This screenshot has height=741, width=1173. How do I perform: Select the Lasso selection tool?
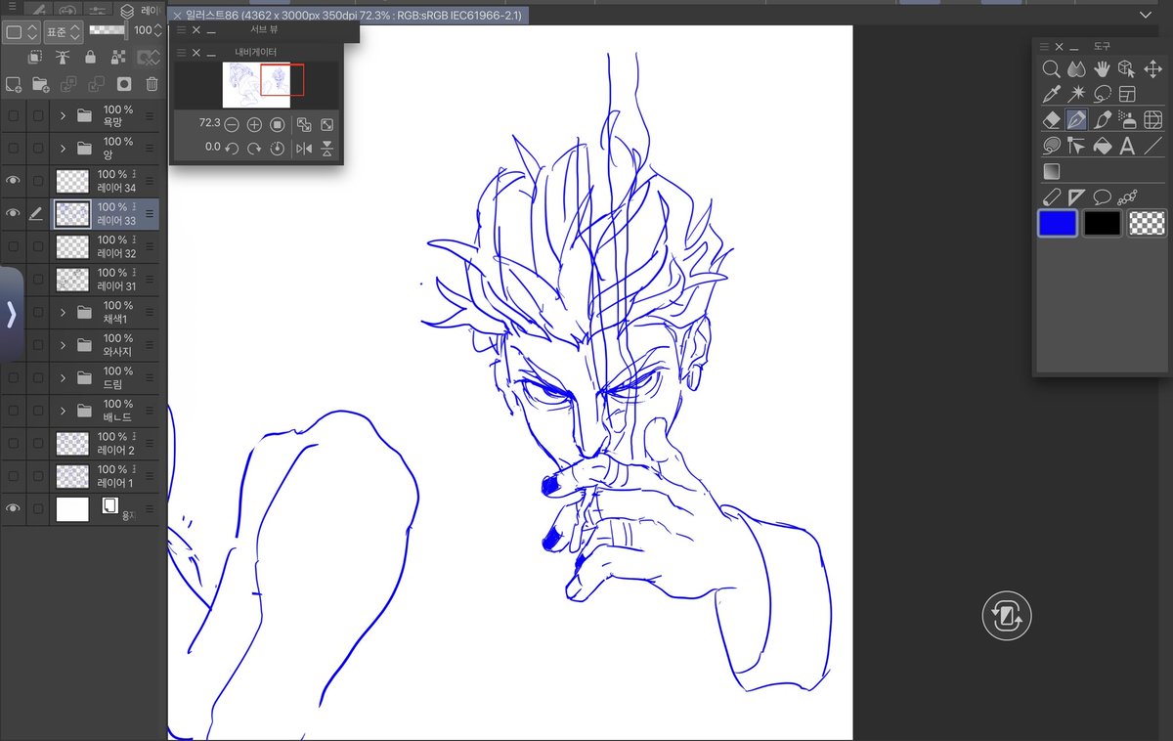click(1102, 95)
